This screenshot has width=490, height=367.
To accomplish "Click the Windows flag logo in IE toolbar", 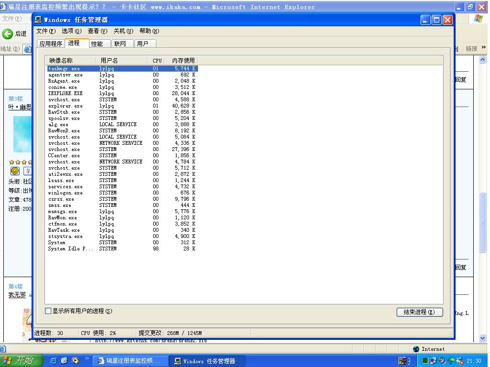I will pyautogui.click(x=478, y=19).
